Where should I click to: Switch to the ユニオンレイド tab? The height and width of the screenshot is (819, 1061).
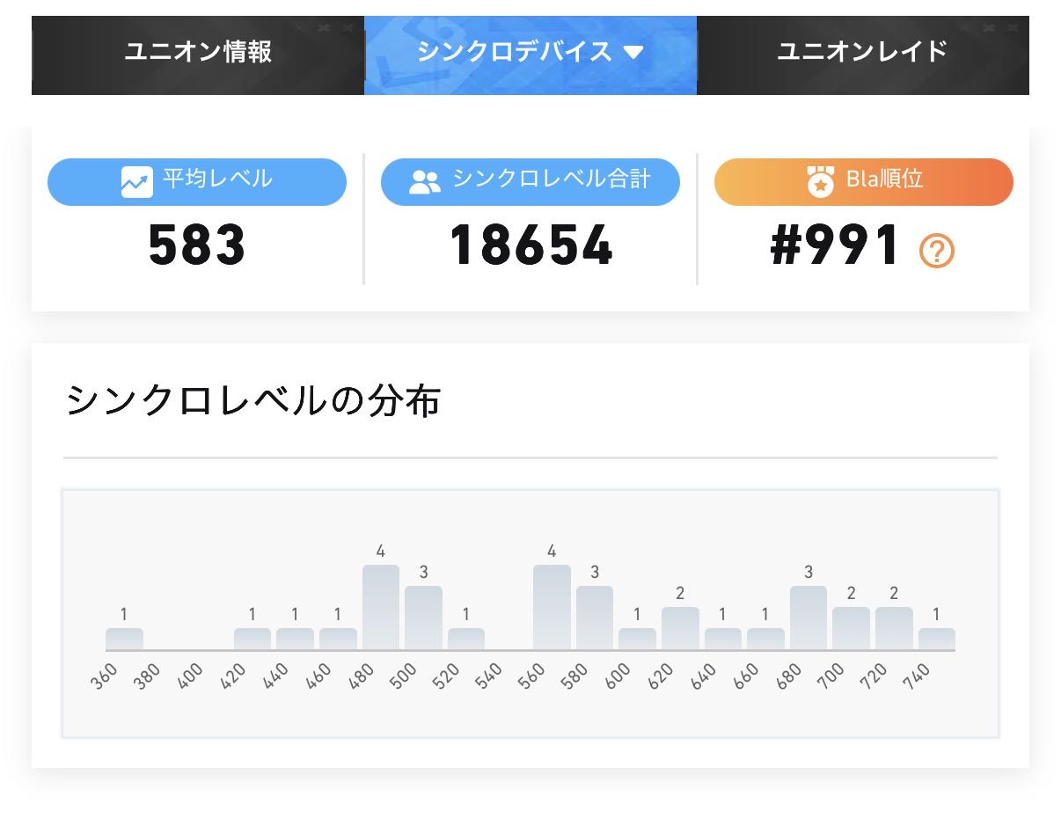click(862, 52)
